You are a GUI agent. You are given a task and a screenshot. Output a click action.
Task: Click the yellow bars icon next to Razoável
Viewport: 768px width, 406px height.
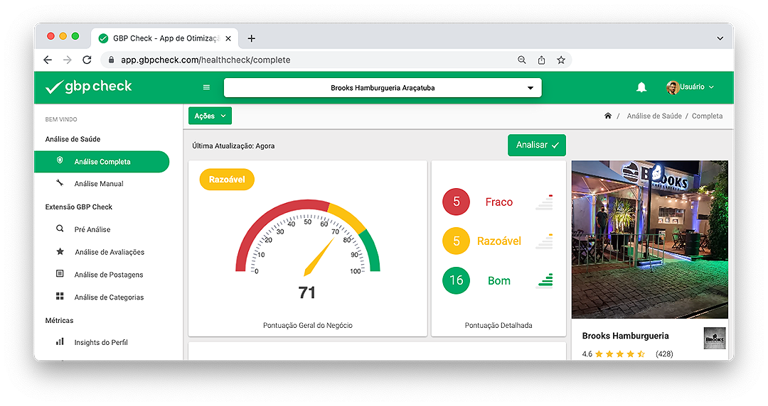(544, 241)
